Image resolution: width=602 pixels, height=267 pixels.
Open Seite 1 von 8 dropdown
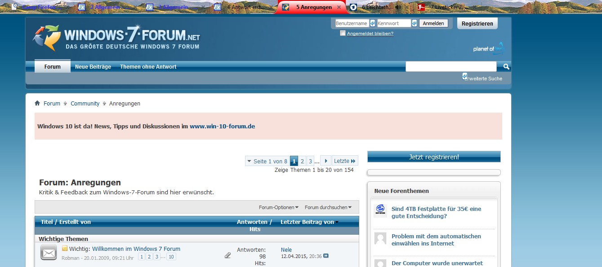pos(268,161)
